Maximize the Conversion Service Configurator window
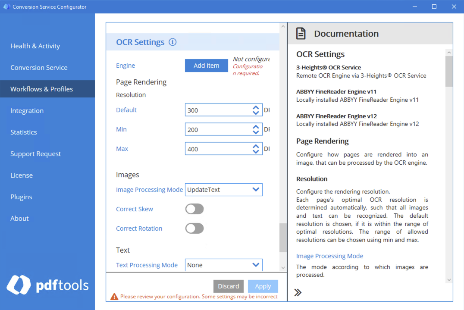 [434, 6]
